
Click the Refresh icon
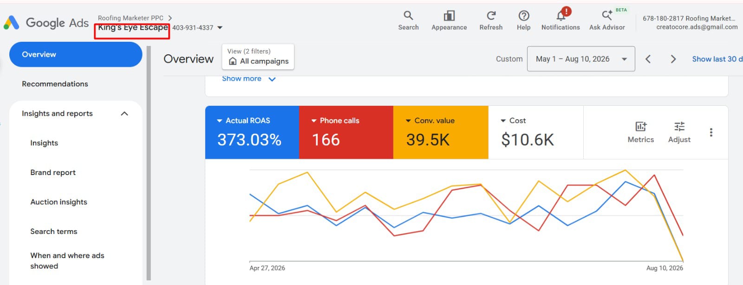[491, 16]
